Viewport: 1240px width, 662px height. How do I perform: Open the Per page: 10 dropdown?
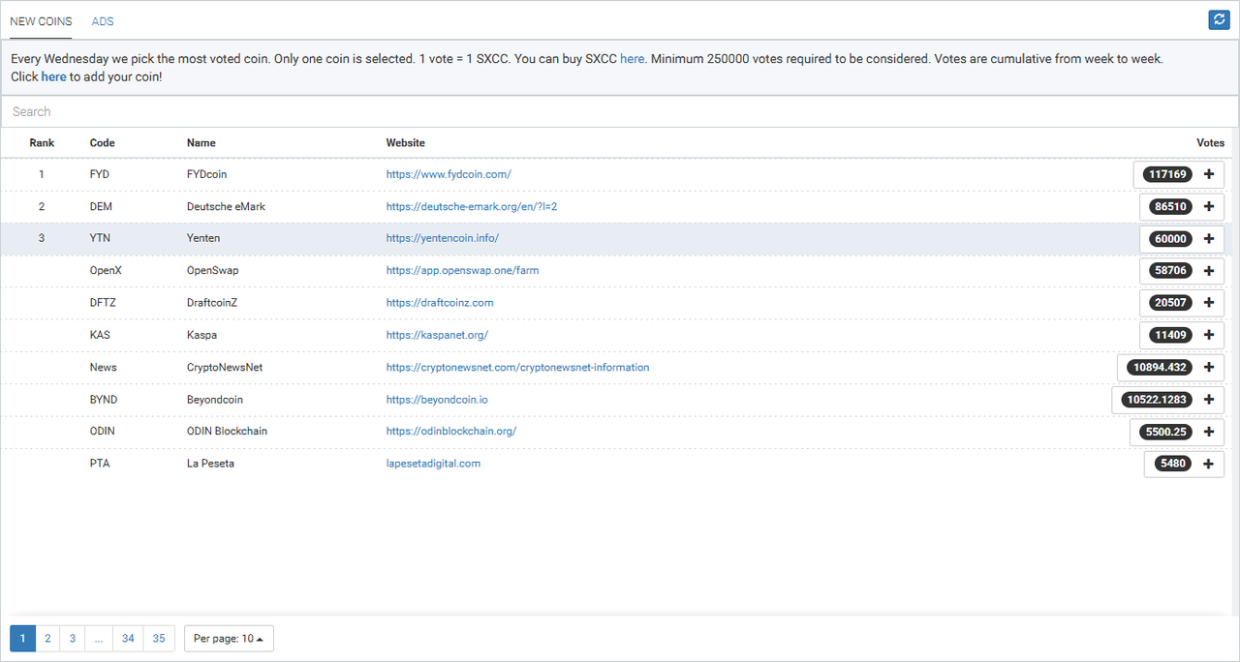coord(229,639)
